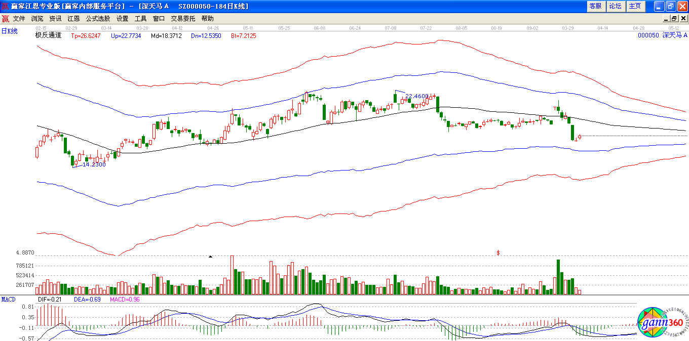689x341 pixels.
Task: Click the 02-15 date on time axis
Action: [x=41, y=28]
